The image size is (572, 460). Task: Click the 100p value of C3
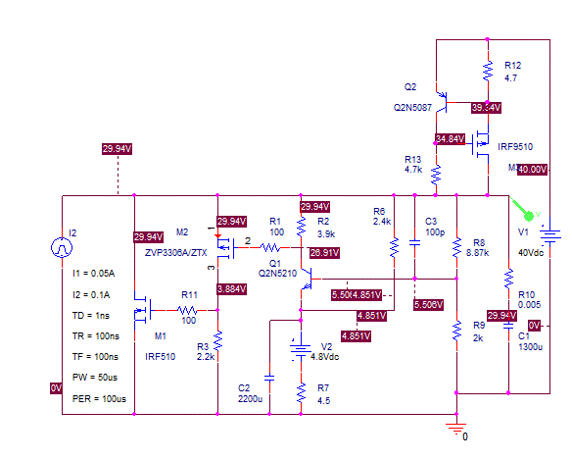click(435, 232)
